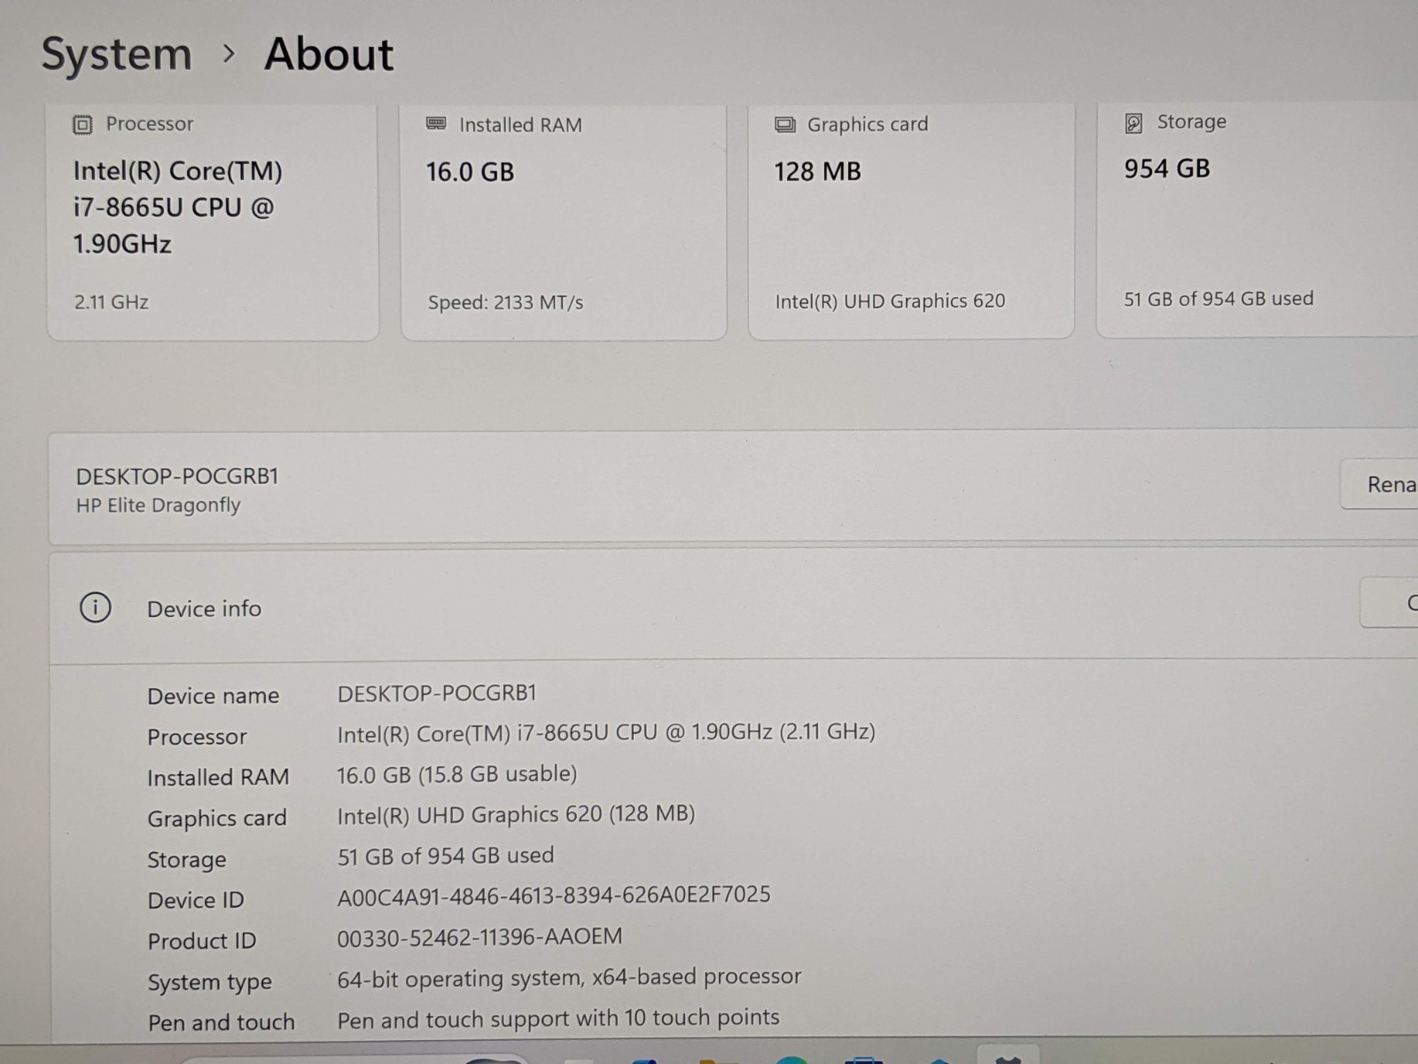The image size is (1418, 1064).
Task: Click the System type label
Action: (209, 982)
